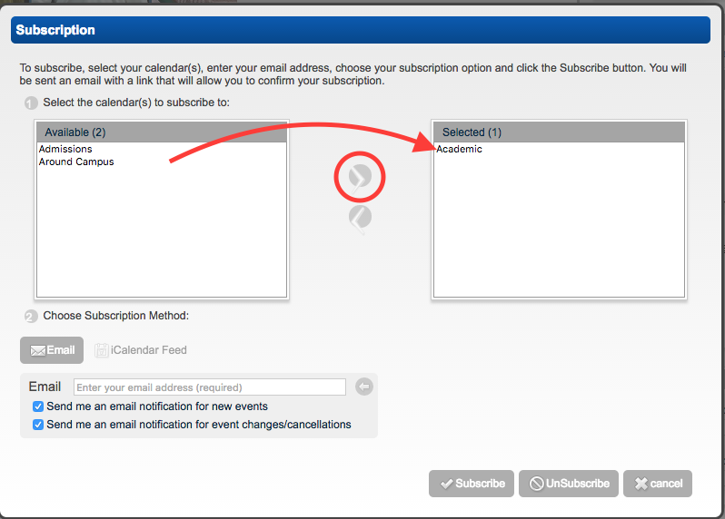Click the right arrow to add calendar

pos(361,177)
